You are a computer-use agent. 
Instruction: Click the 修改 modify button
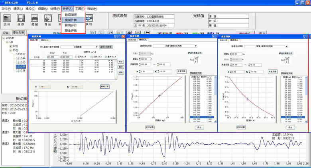[x=120, y=62]
